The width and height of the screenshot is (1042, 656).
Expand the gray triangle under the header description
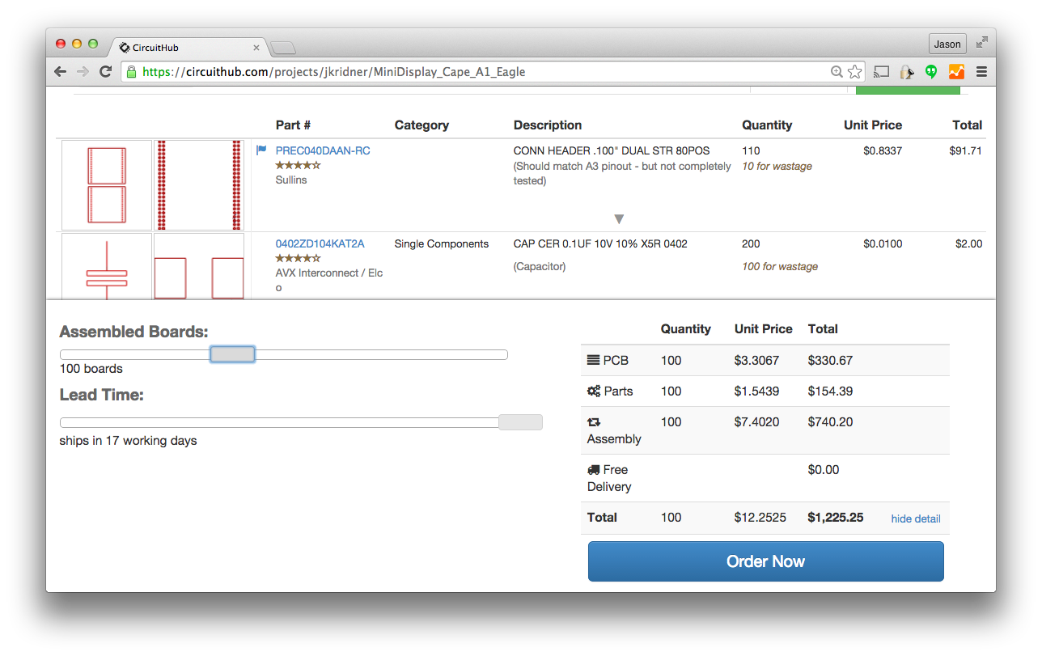619,219
